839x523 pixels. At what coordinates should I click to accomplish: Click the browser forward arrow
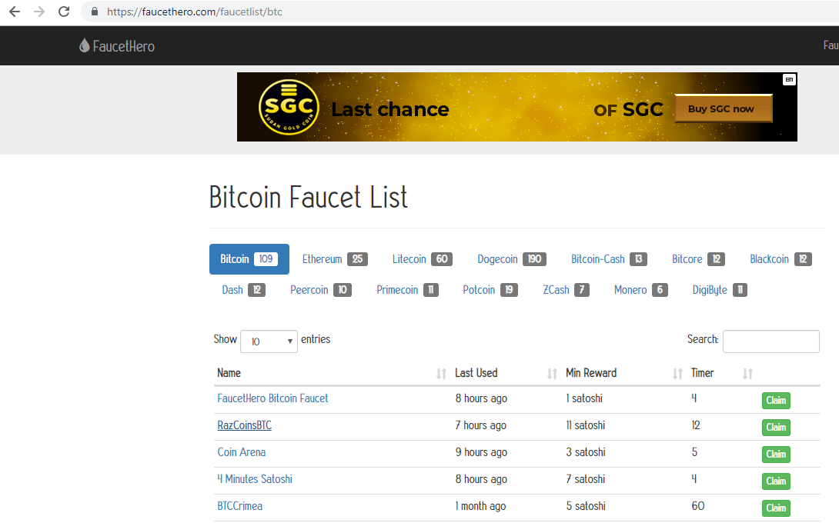click(x=39, y=12)
